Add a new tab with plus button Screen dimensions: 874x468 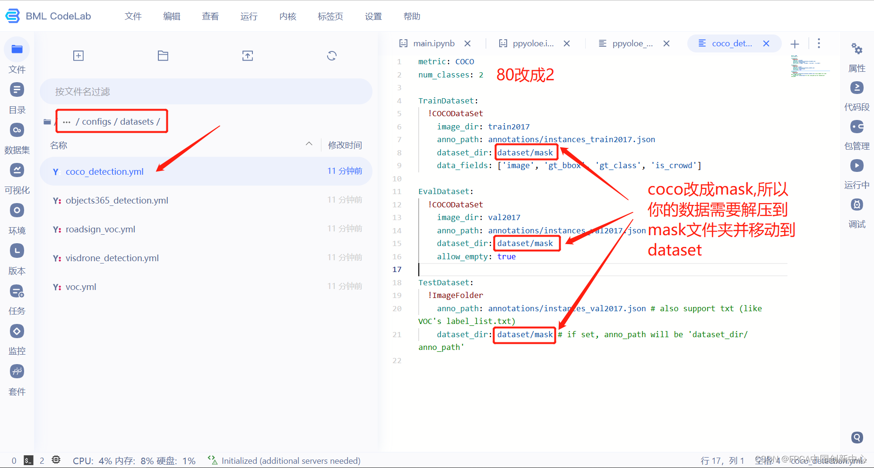(795, 44)
